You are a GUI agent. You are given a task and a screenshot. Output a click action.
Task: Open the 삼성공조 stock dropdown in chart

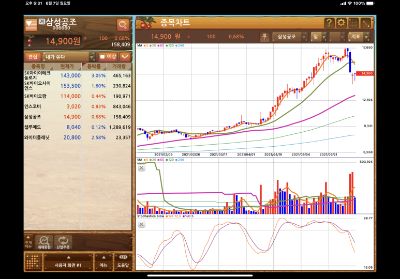(x=290, y=37)
